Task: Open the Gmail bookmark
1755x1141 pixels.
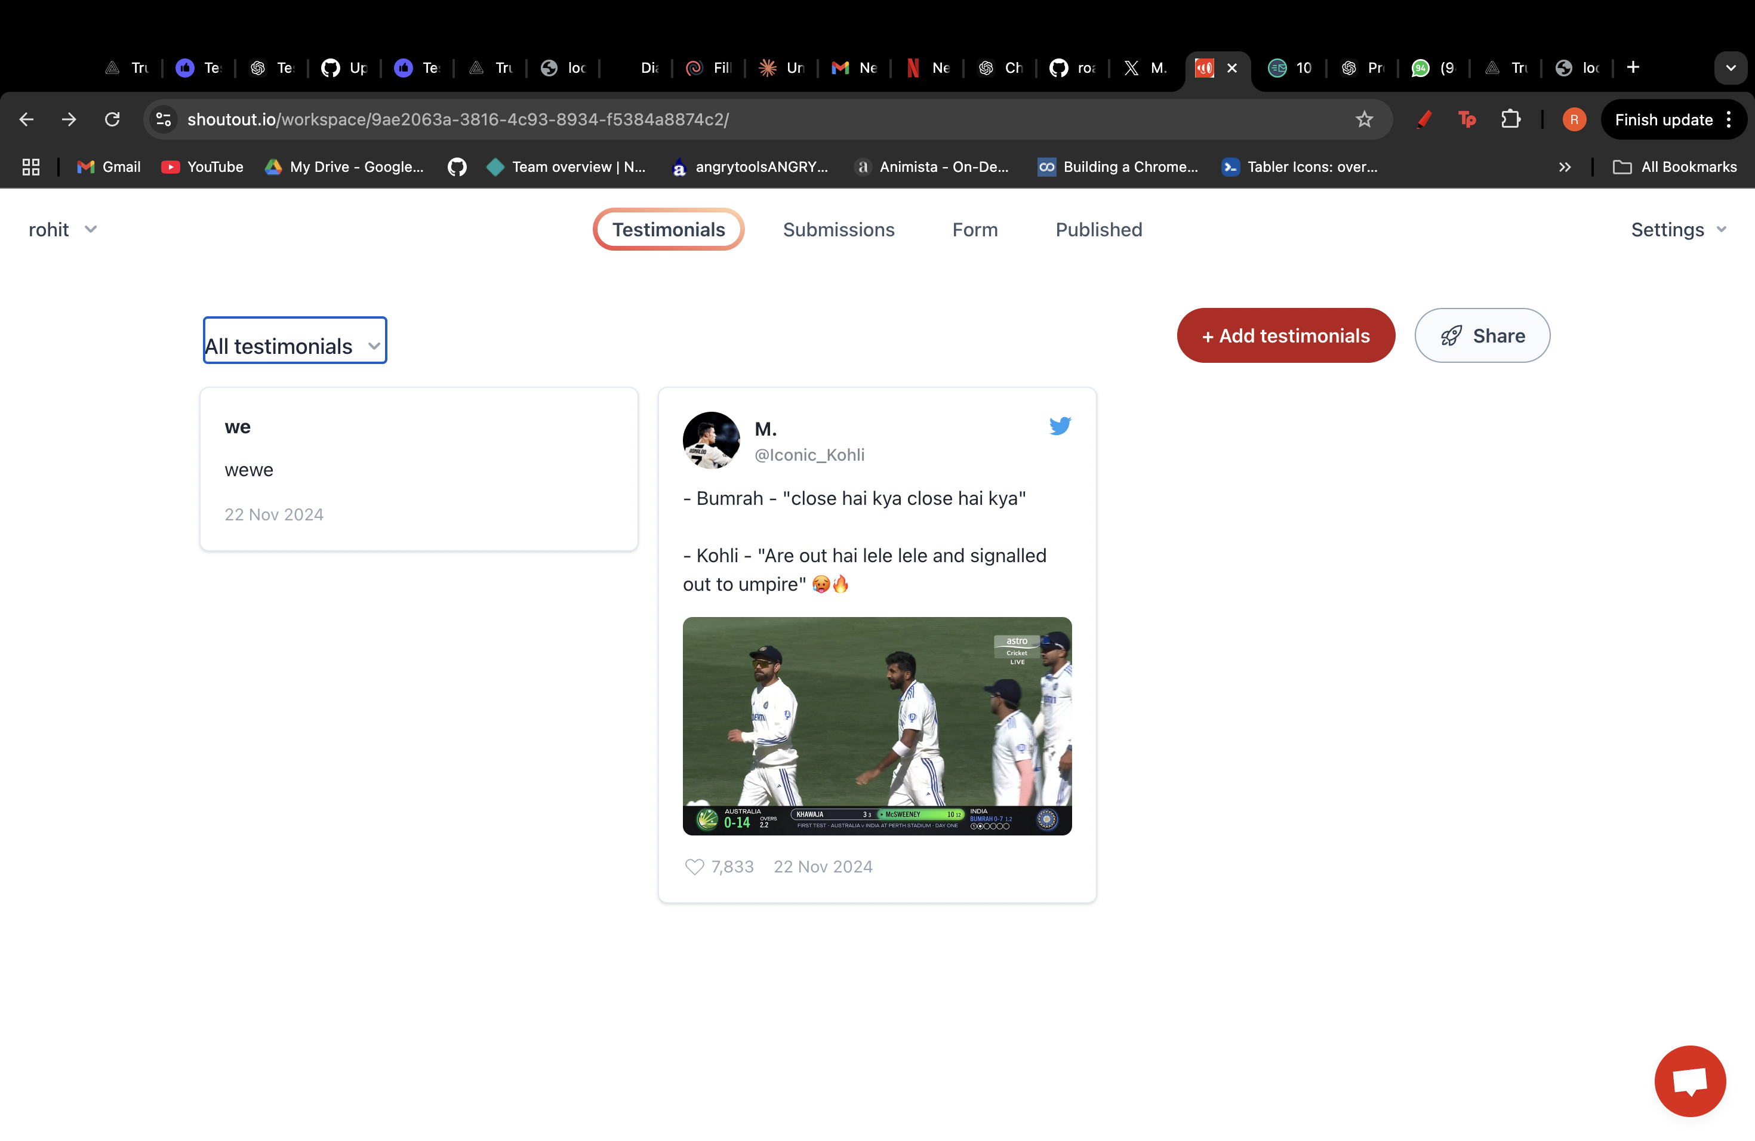Action: coord(109,166)
